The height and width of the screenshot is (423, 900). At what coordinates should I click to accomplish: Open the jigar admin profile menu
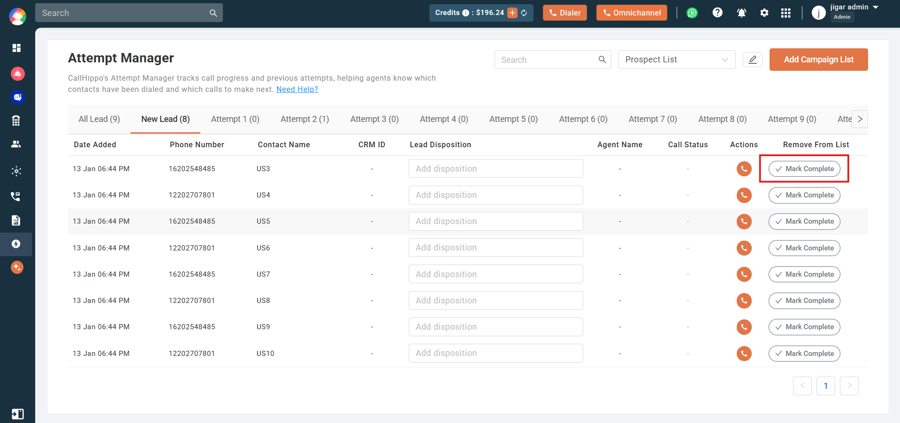[846, 13]
